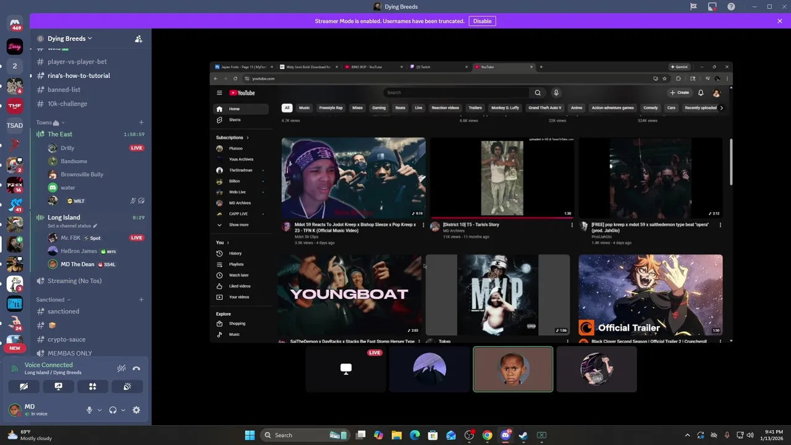Open the YouTube hamburger guide menu

pos(219,93)
